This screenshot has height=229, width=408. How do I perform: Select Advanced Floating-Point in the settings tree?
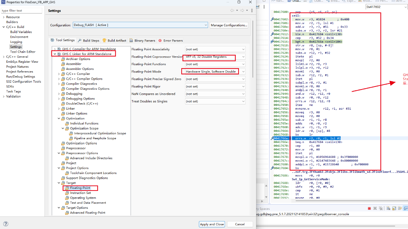point(87,213)
